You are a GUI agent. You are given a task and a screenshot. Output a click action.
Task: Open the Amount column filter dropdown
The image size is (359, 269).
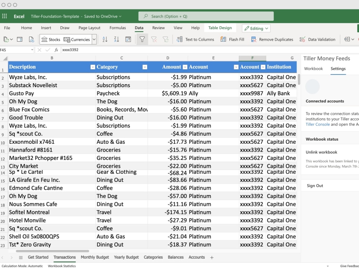tap(185, 67)
